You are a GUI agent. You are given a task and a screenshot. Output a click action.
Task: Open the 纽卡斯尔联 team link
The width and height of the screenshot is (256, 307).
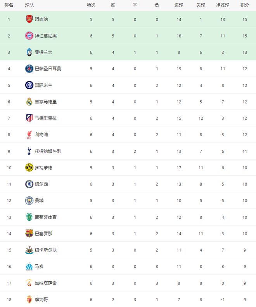coord(46,250)
